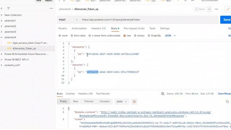The height and width of the screenshot is (130, 231).
Task: Click the datasets id value in body
Action: (x=113, y=54)
